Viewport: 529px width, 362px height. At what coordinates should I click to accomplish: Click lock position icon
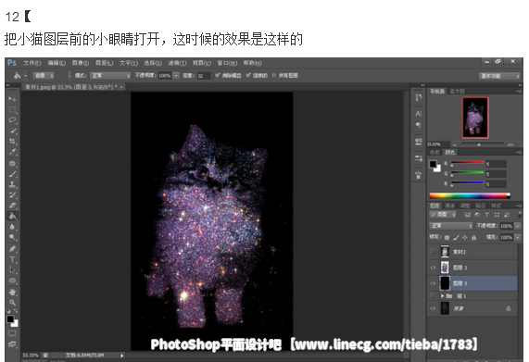[x=465, y=238]
